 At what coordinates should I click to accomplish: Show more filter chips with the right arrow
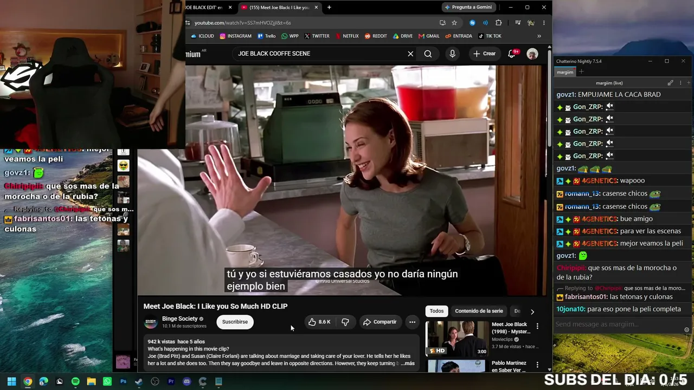click(x=532, y=311)
